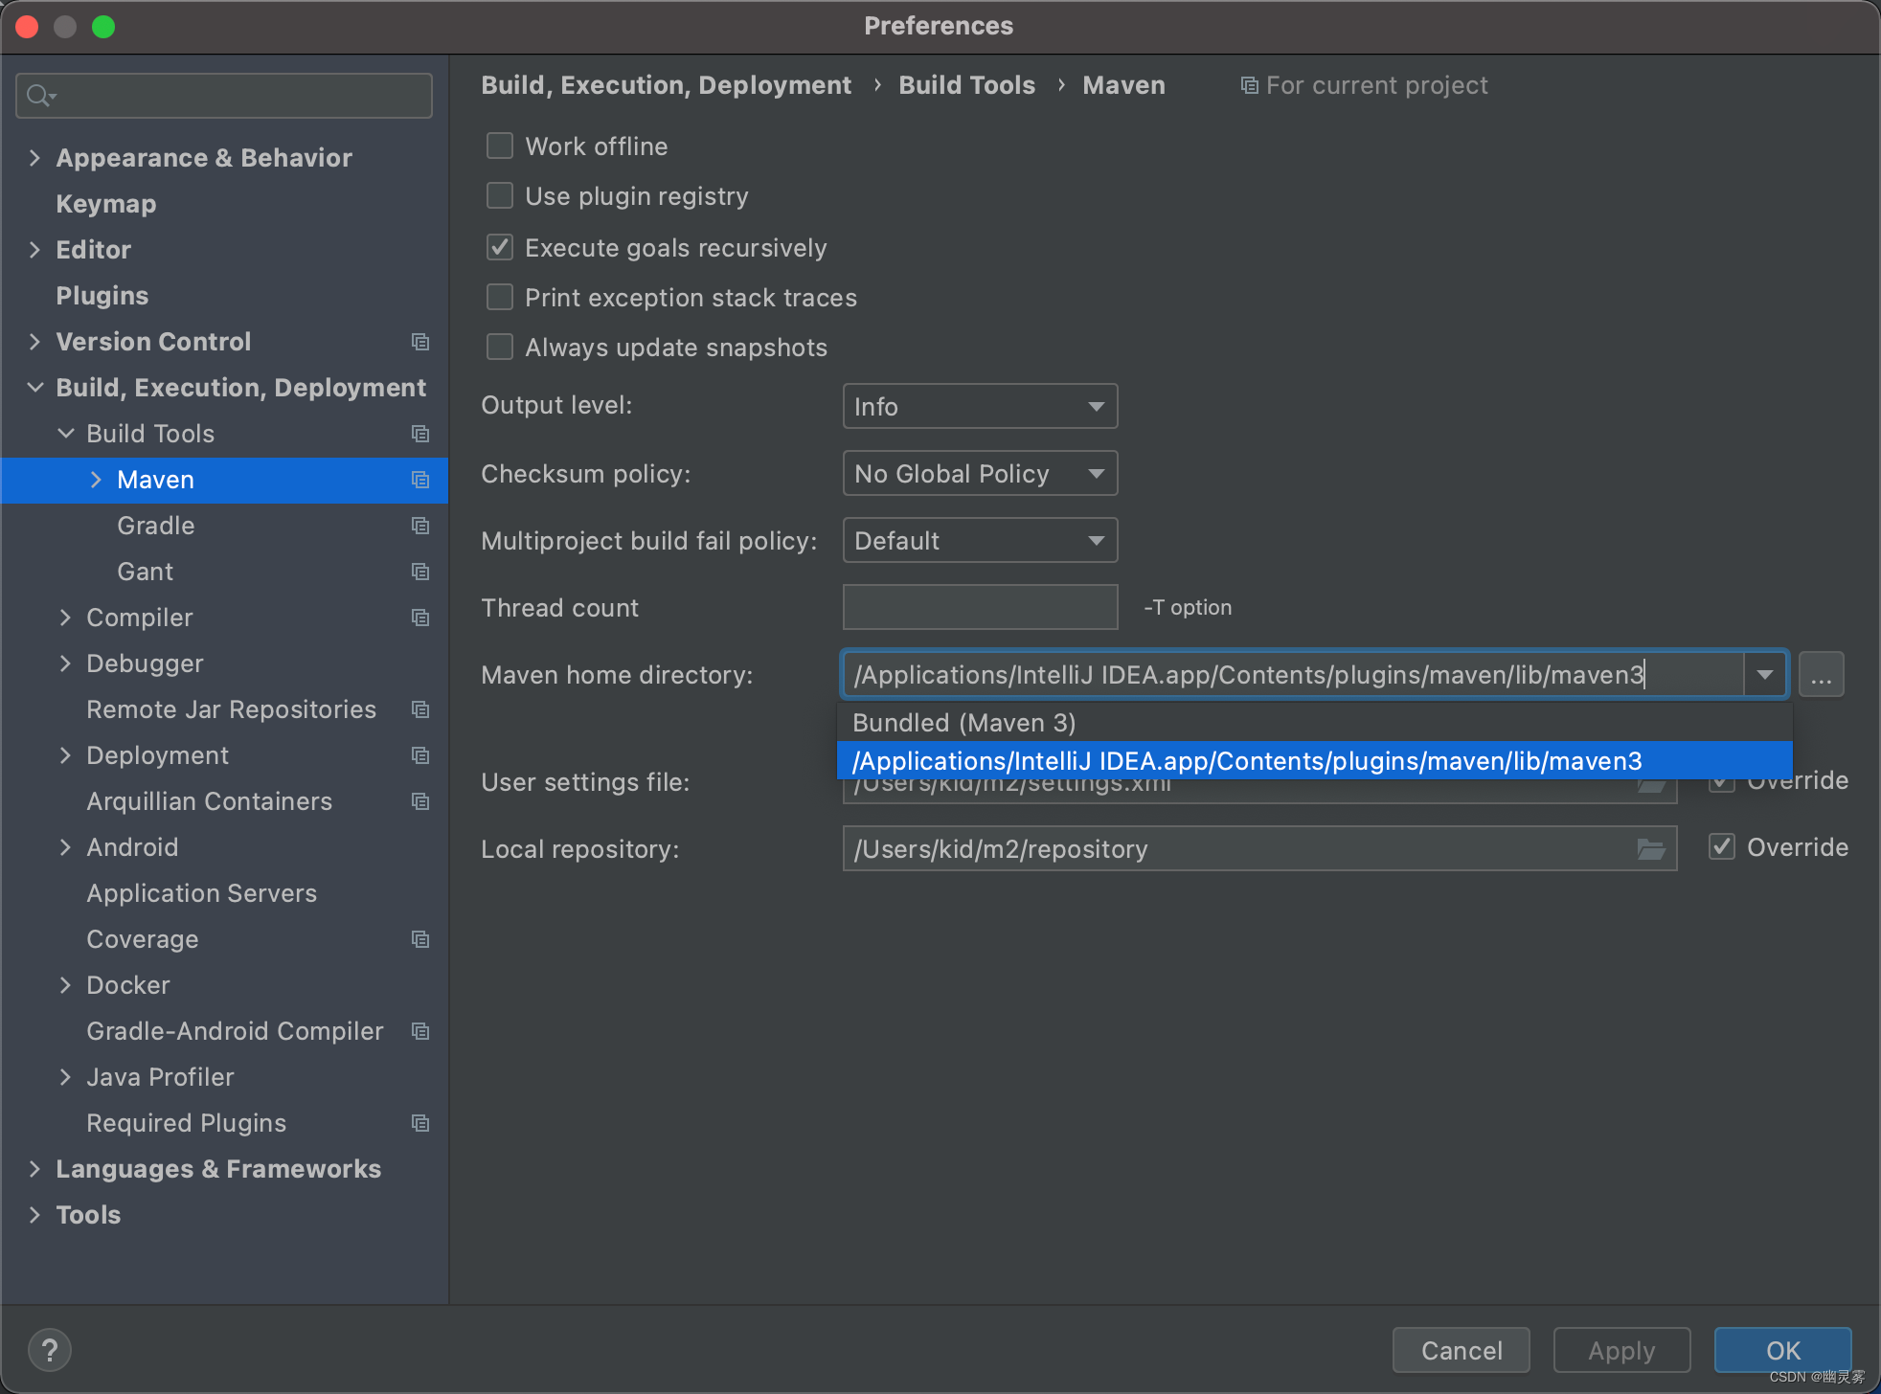
Task: Click the project-level icon next to Gradle
Action: [x=420, y=526]
